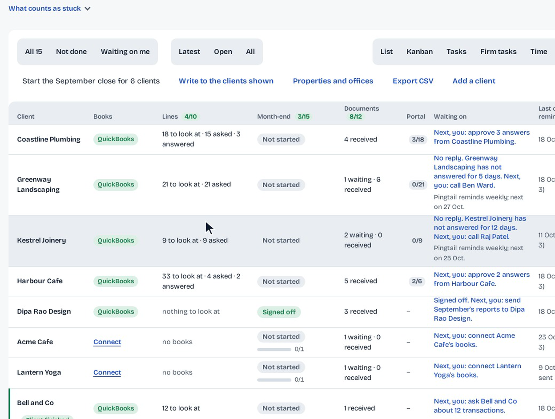Open 'connect Acme Cafe's books' action
Image resolution: width=555 pixels, height=419 pixels.
click(x=475, y=340)
